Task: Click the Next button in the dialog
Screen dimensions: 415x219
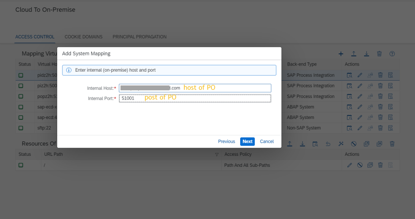Action: tap(247, 141)
